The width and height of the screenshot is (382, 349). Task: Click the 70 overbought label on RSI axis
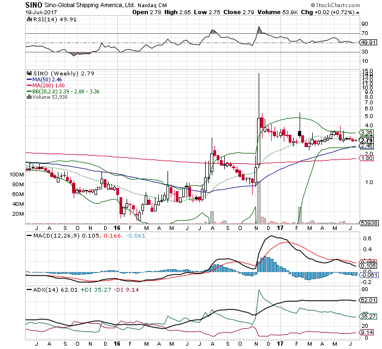365,33
